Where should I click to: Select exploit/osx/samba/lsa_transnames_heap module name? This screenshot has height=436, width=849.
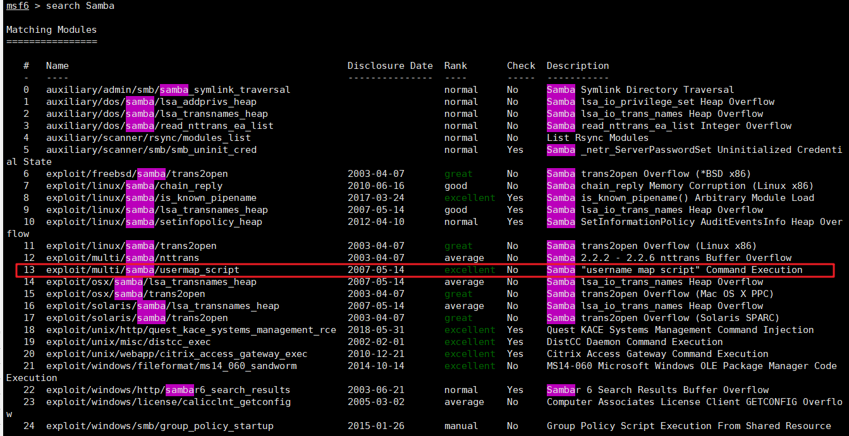pos(151,282)
